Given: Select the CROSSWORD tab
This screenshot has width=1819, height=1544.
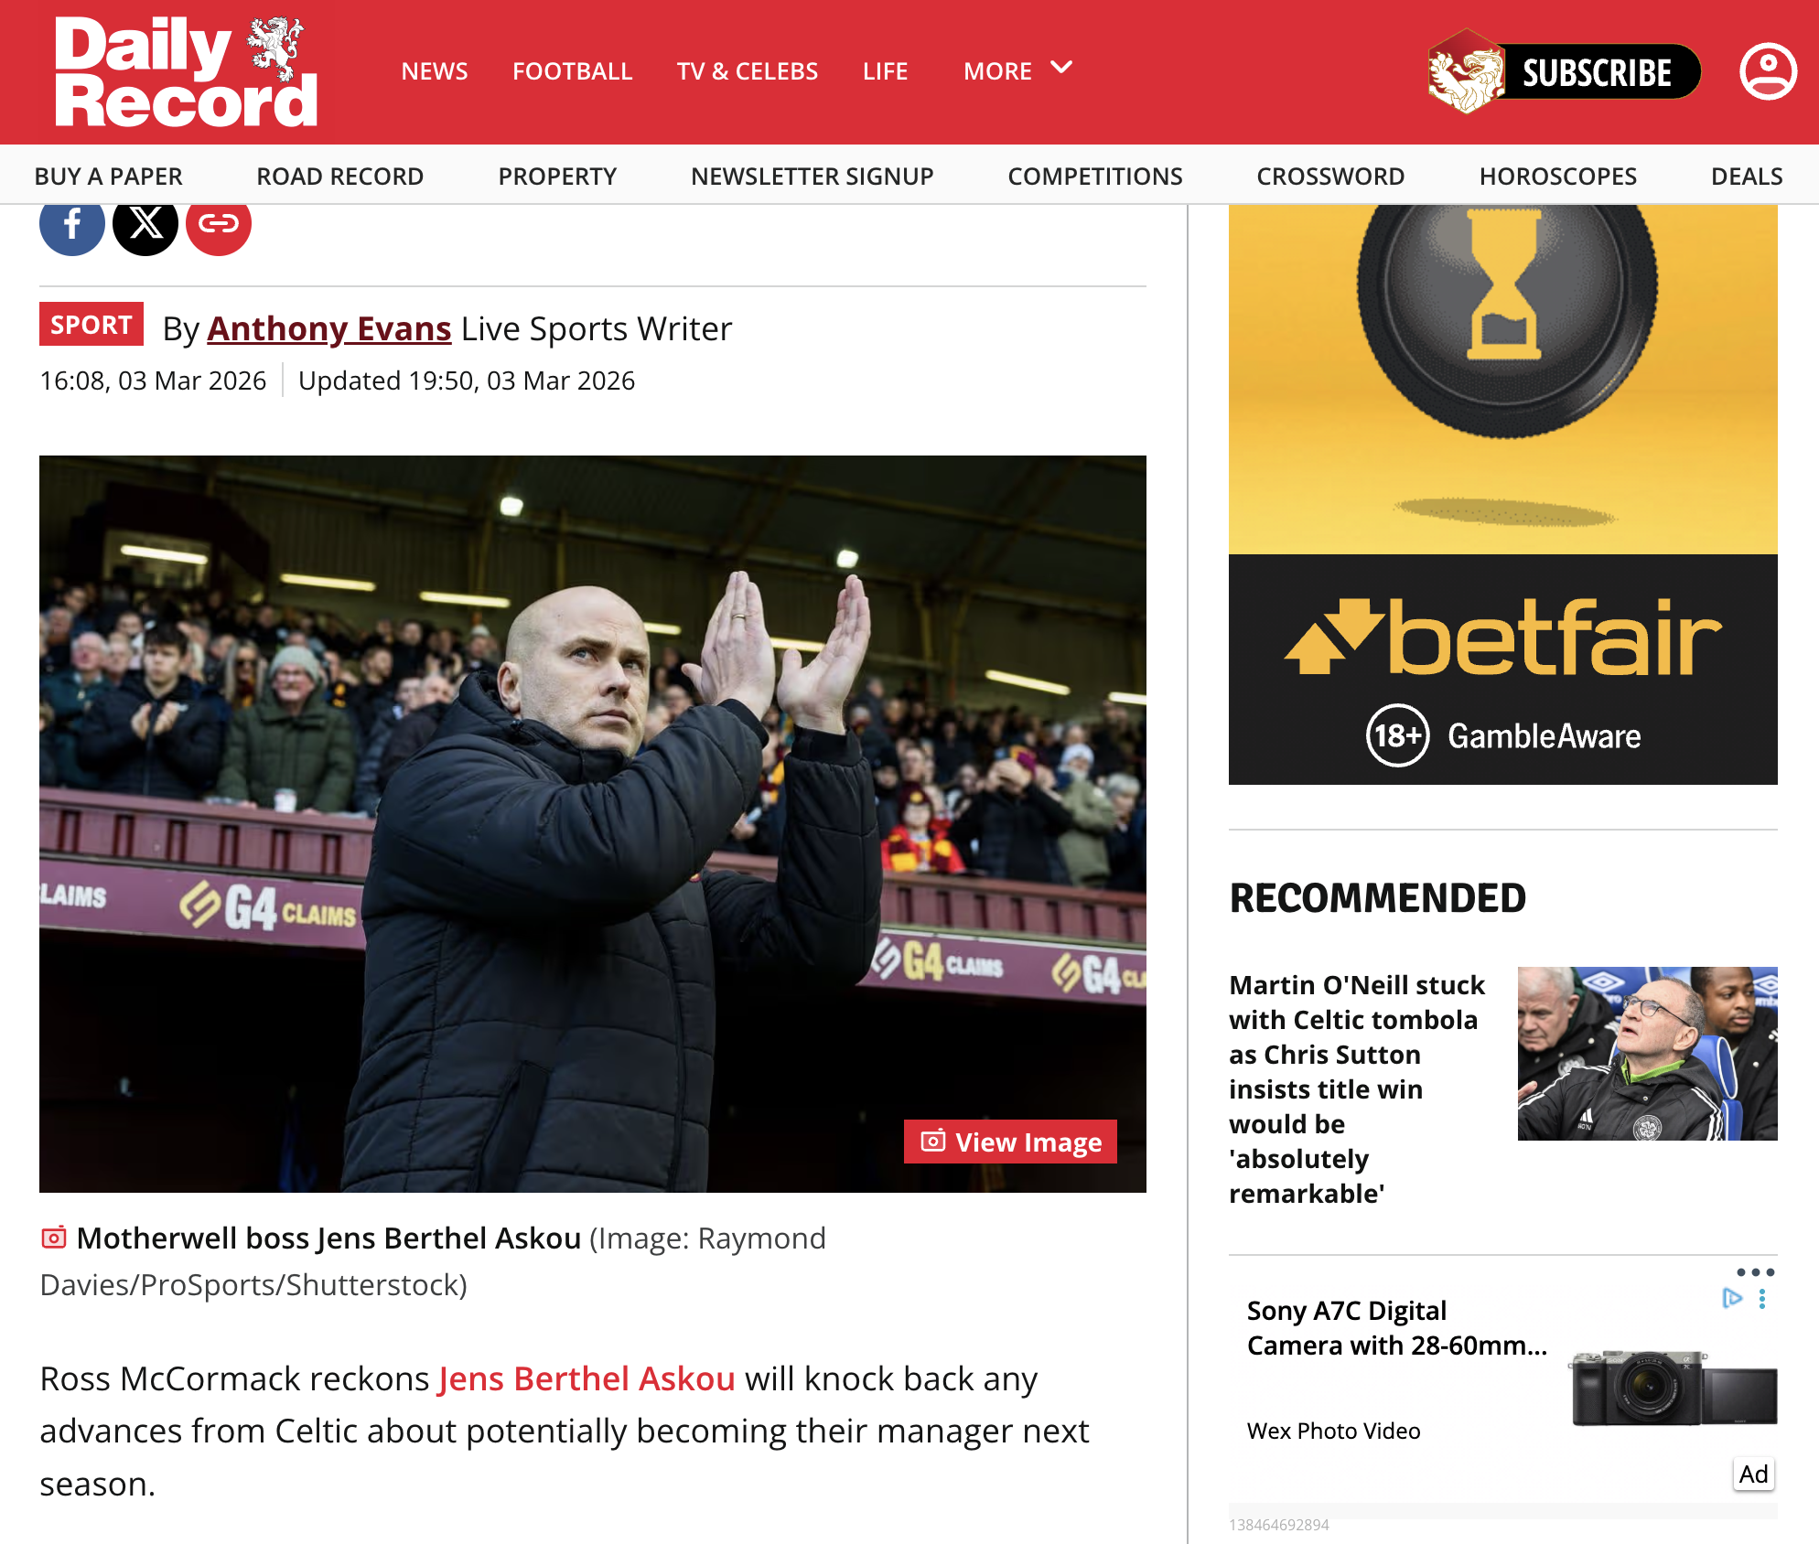Looking at the screenshot, I should pos(1330,176).
